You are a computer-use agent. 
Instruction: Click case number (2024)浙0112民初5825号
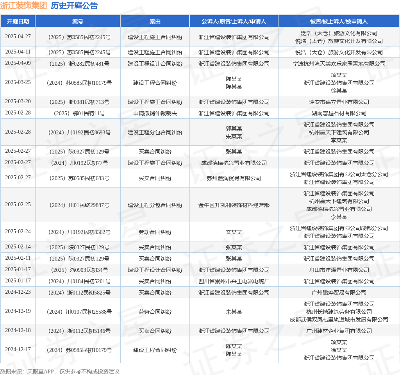[x=79, y=293]
